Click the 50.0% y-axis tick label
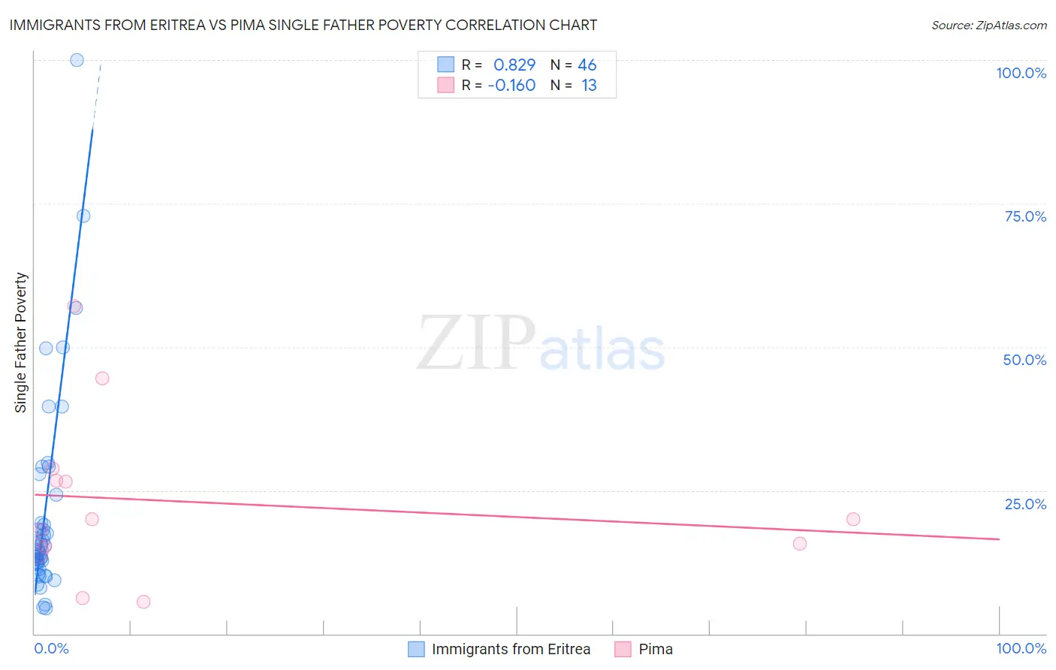 (x=1024, y=360)
